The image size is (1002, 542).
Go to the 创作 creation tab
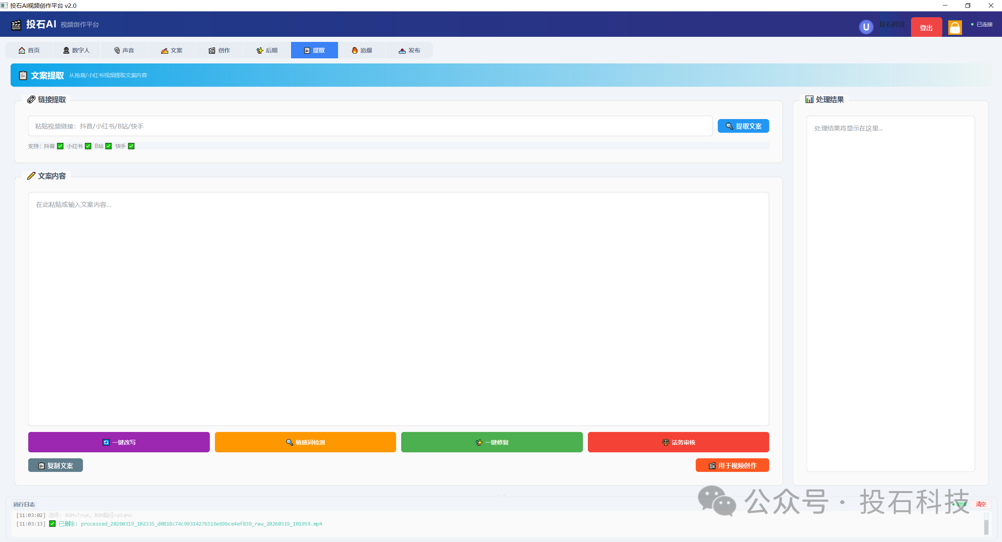tap(219, 50)
